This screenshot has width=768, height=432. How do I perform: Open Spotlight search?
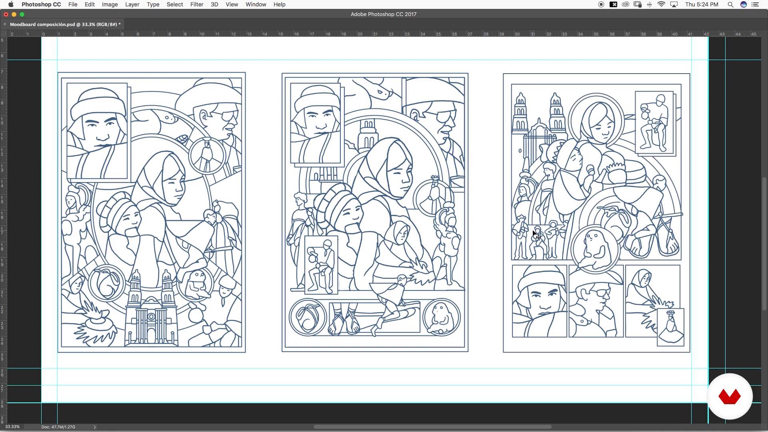pos(730,4)
